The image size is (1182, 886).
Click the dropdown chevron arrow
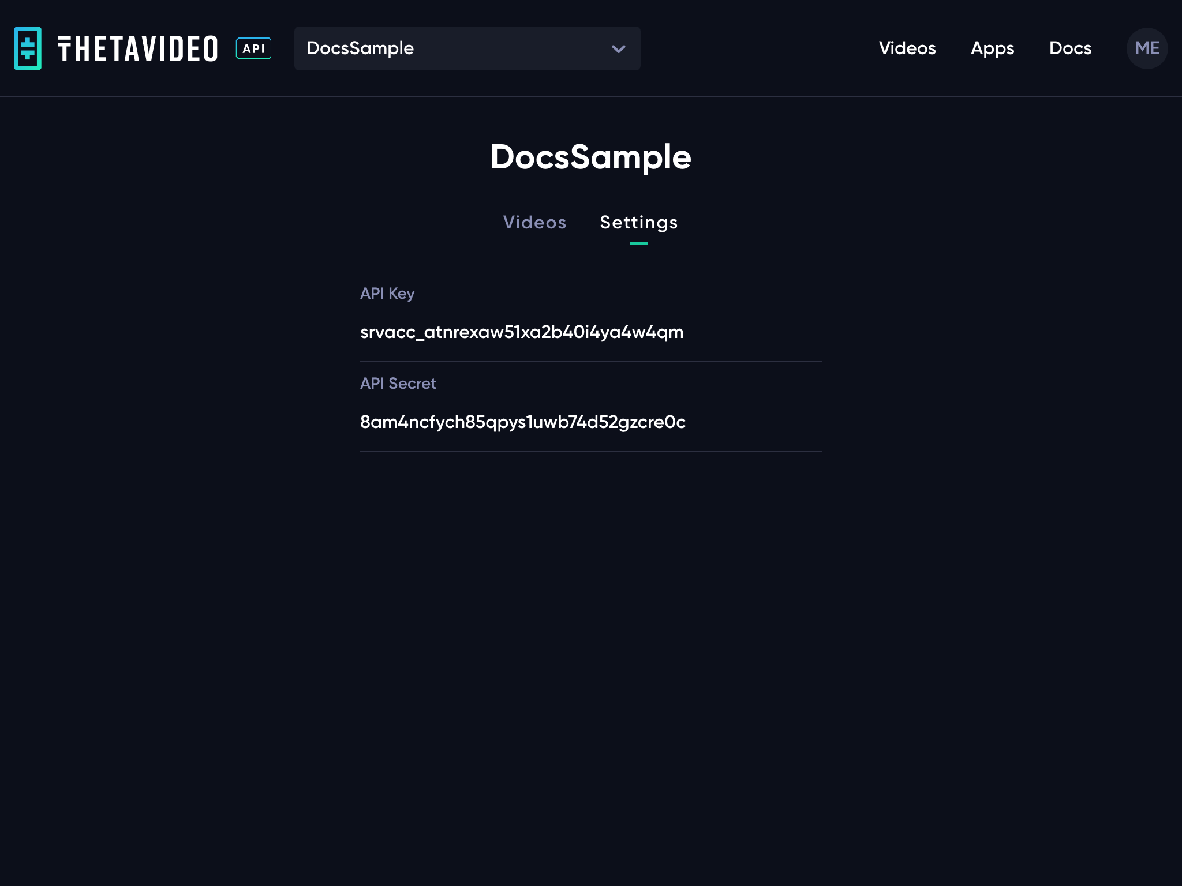618,49
